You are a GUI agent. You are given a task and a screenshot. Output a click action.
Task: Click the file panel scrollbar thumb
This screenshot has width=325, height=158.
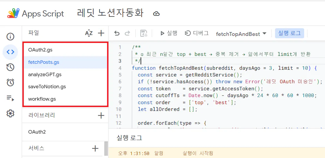pos(106,148)
